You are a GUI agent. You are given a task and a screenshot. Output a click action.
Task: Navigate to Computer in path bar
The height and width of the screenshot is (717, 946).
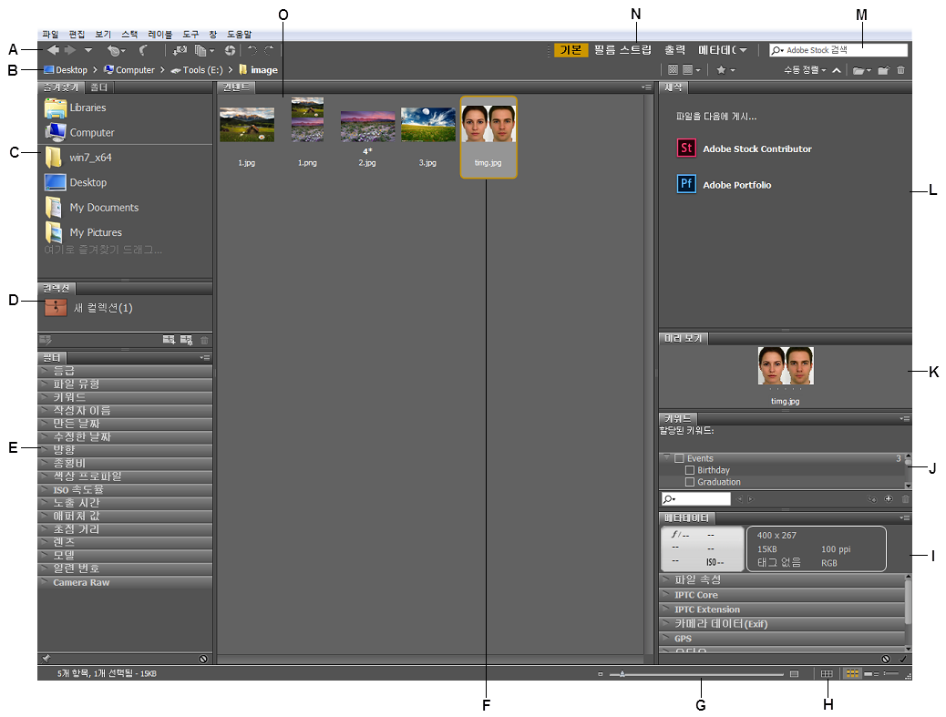coord(129,70)
